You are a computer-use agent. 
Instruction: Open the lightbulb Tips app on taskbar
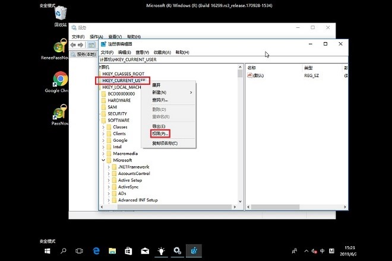click(161, 251)
